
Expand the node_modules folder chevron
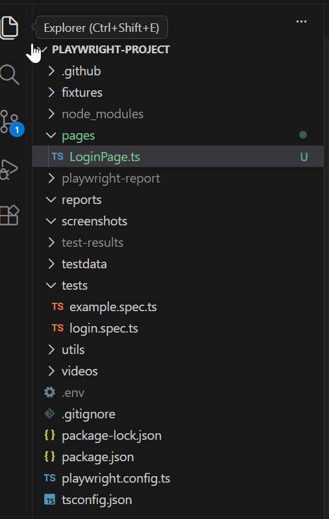(x=51, y=114)
